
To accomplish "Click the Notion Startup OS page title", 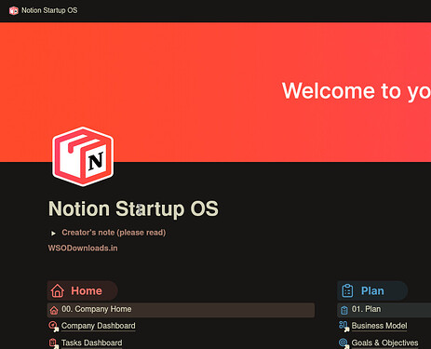I will click(x=133, y=208).
